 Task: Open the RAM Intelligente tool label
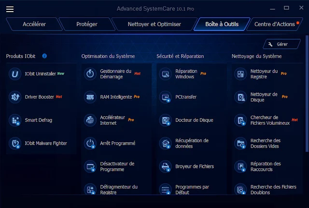(x=116, y=97)
